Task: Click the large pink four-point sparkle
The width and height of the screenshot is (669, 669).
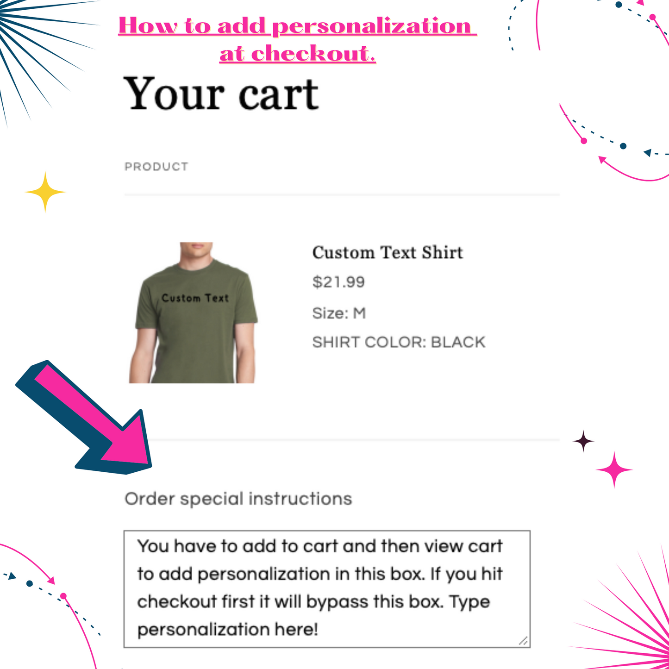Action: (614, 470)
